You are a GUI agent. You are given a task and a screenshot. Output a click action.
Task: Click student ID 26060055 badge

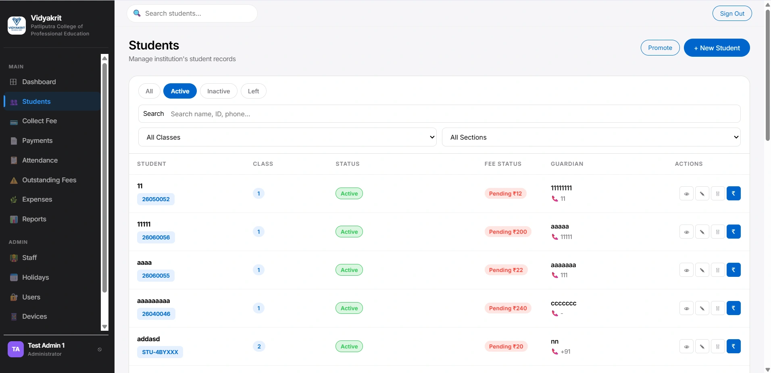156,276
